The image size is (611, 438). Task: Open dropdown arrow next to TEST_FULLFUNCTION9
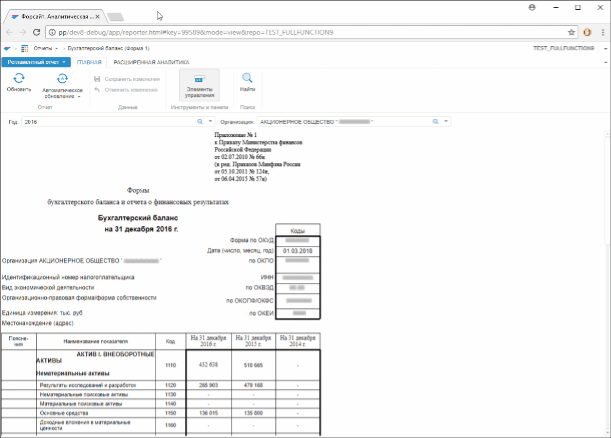point(605,49)
